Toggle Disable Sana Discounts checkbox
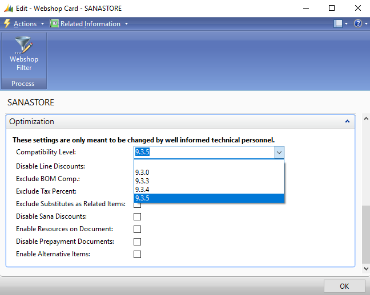 pyautogui.click(x=138, y=216)
